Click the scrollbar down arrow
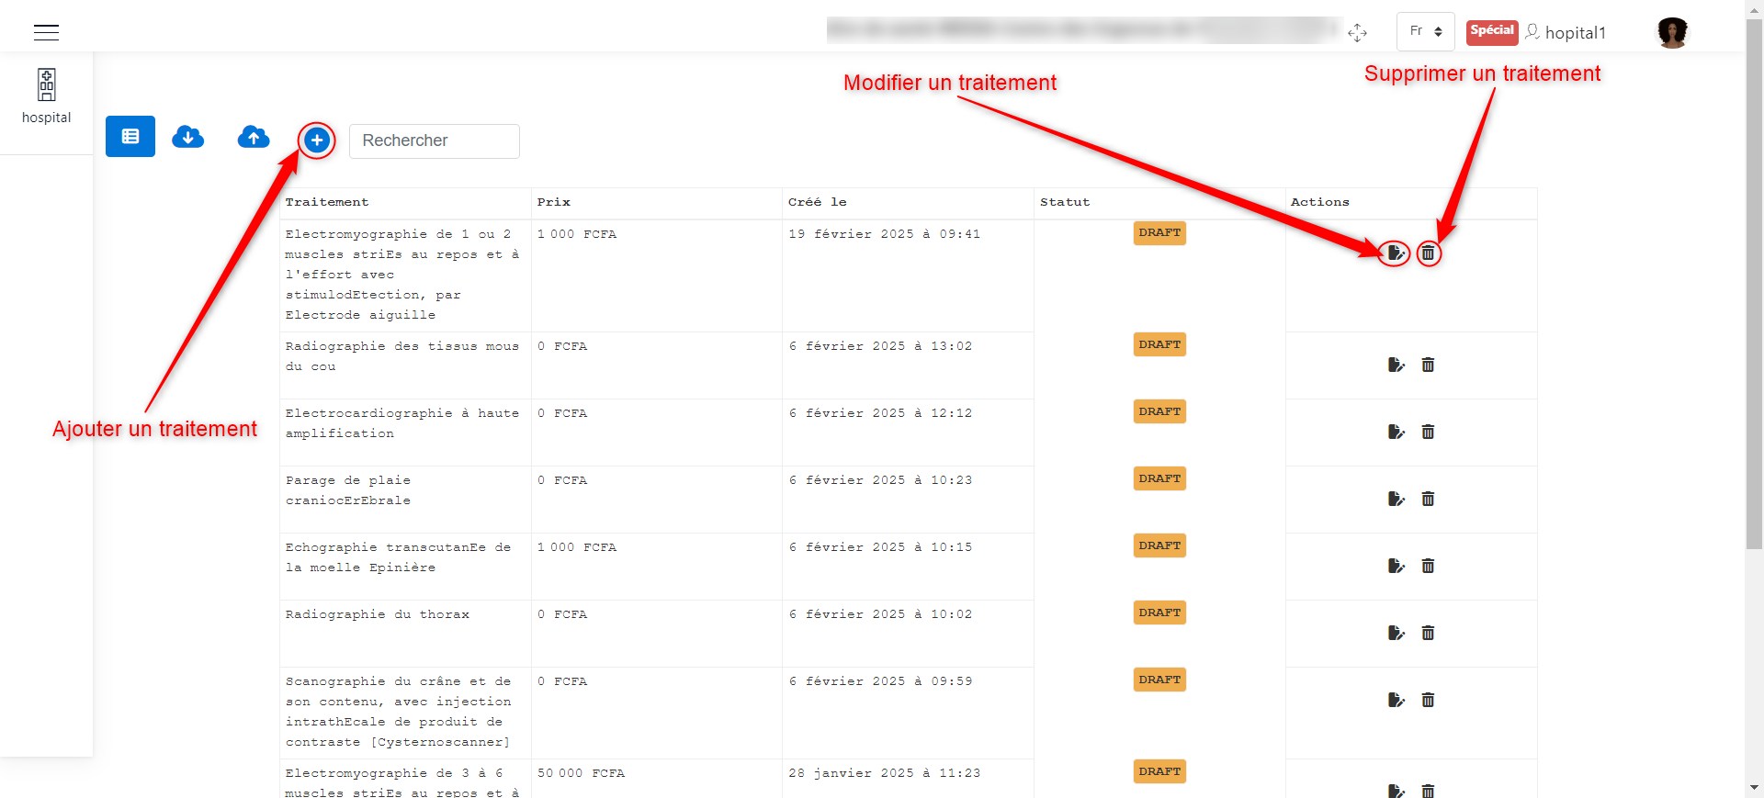Screen dimensions: 1764x798 (1754, 788)
